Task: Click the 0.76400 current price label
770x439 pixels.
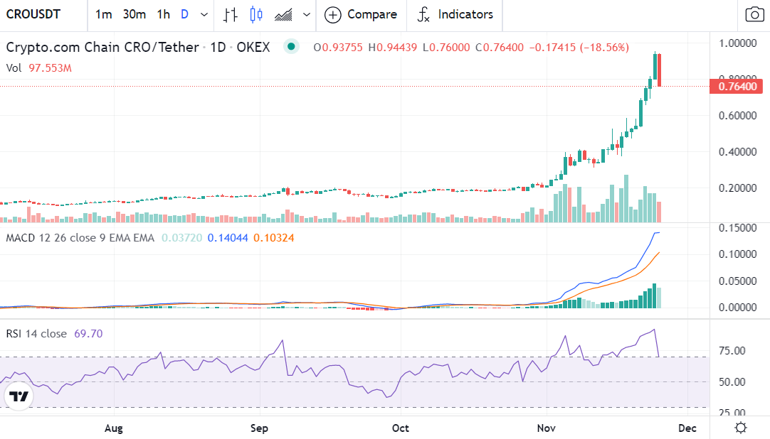Action: click(x=737, y=87)
